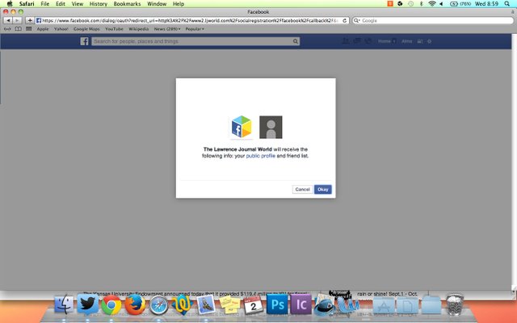Click the battery status indicator
517x323 pixels.
point(460,3)
